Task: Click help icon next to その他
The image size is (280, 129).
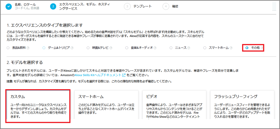Action: click(261, 48)
